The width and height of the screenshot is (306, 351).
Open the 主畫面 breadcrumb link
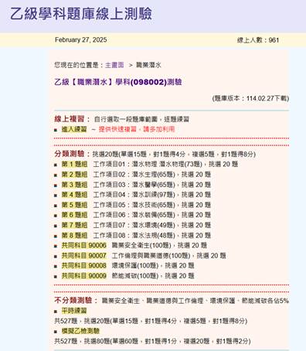point(114,65)
